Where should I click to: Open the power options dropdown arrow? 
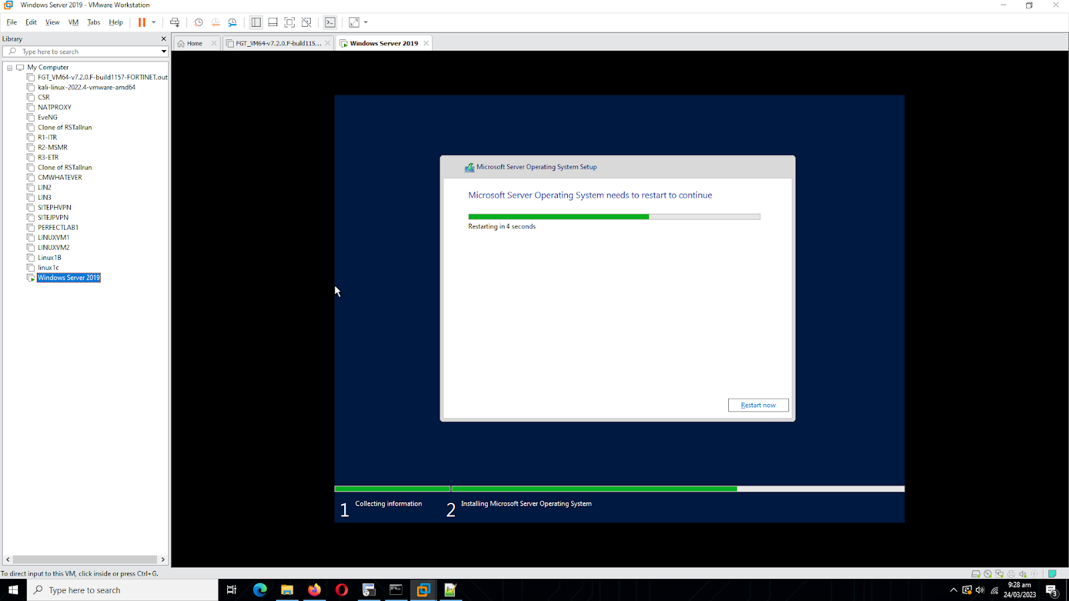[154, 22]
